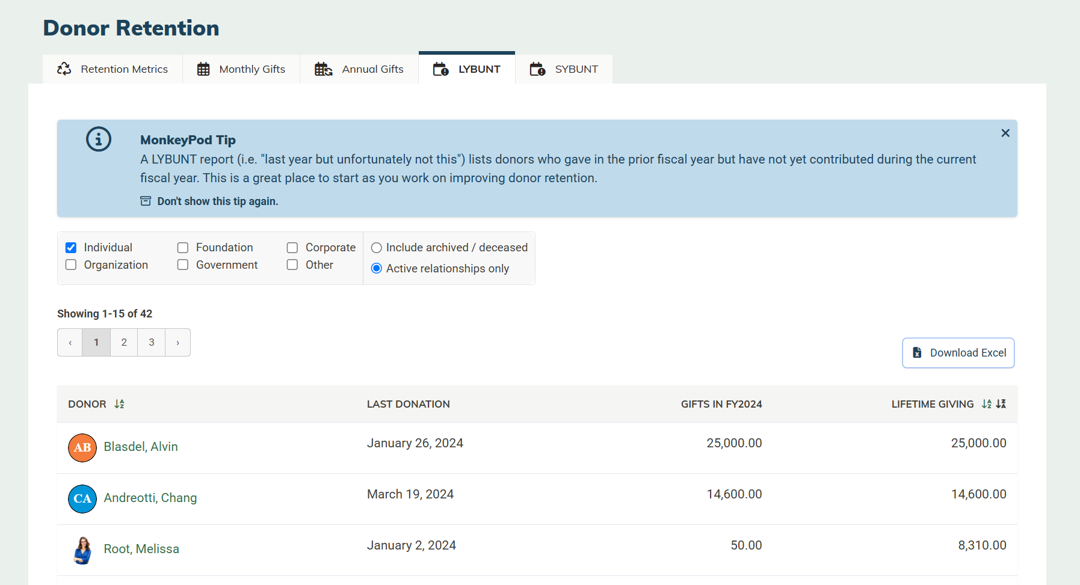Check the Corporate donor type

click(x=292, y=248)
